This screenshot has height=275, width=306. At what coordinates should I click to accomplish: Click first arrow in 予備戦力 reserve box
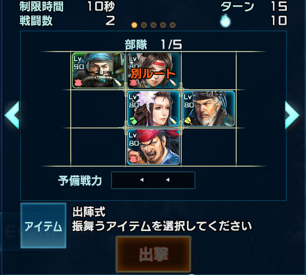(x=142, y=180)
